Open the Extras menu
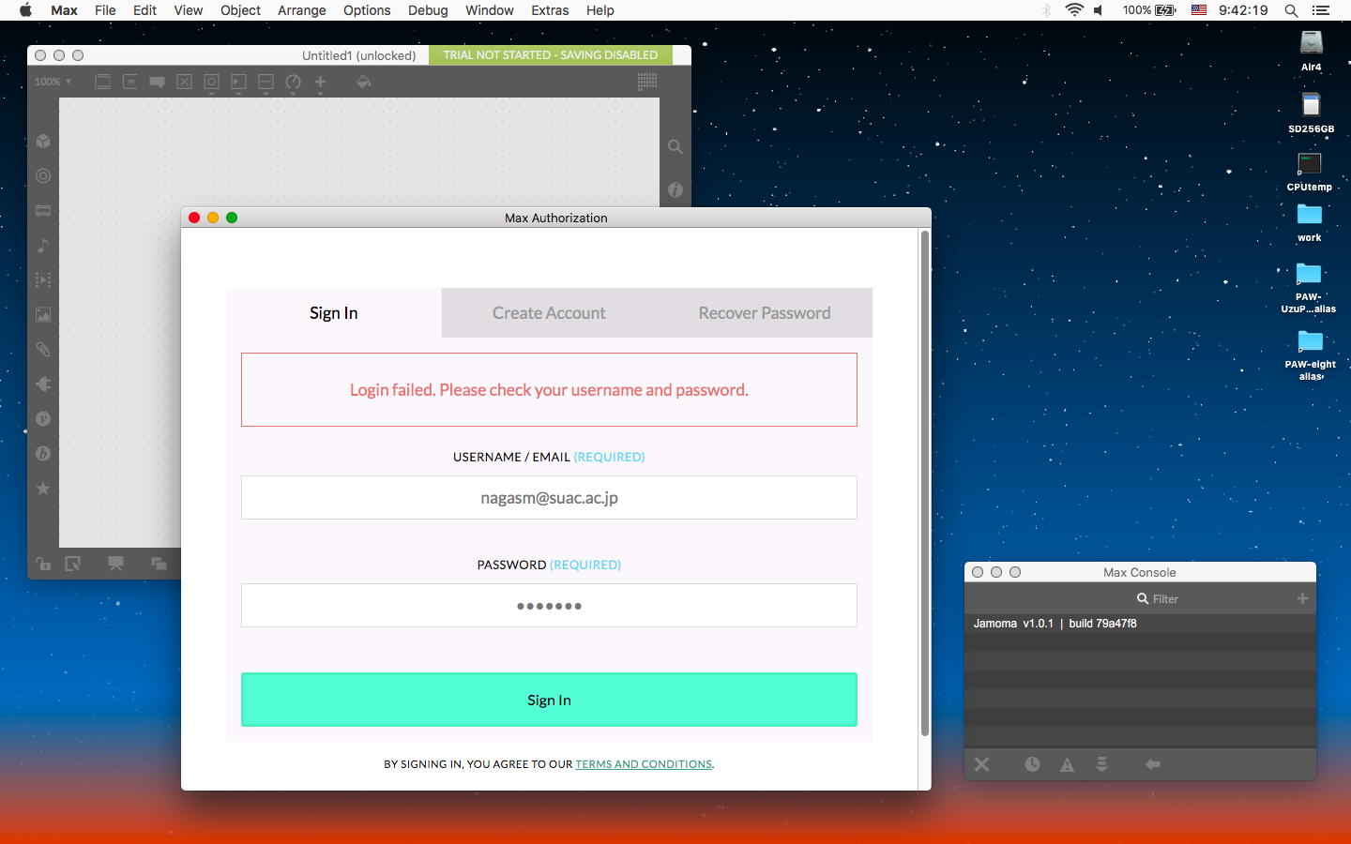This screenshot has width=1351, height=844. [550, 10]
